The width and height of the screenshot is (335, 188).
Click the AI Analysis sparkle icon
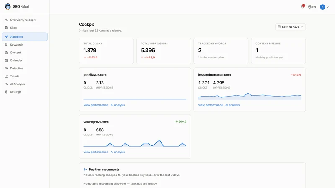click(x=6, y=84)
